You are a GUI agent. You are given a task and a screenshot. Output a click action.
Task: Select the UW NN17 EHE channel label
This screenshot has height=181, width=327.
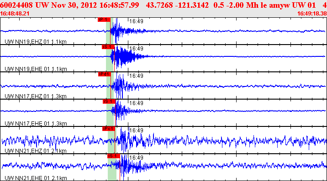click(x=36, y=124)
